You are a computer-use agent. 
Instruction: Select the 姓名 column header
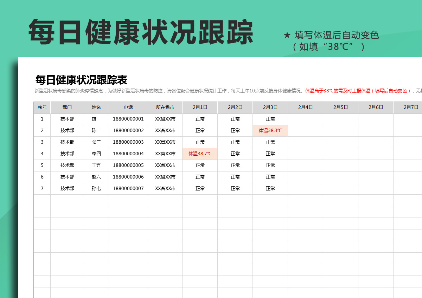pyautogui.click(x=96, y=107)
